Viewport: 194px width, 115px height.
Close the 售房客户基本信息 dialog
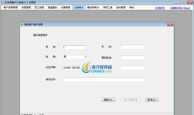point(170,24)
